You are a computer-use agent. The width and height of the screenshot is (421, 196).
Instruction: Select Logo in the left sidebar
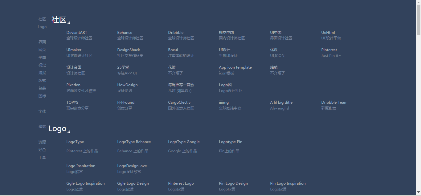pos(42,27)
